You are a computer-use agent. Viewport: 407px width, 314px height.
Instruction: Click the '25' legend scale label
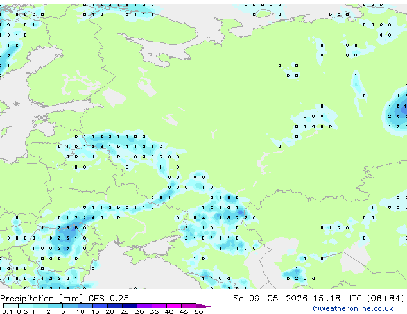coord(125,311)
